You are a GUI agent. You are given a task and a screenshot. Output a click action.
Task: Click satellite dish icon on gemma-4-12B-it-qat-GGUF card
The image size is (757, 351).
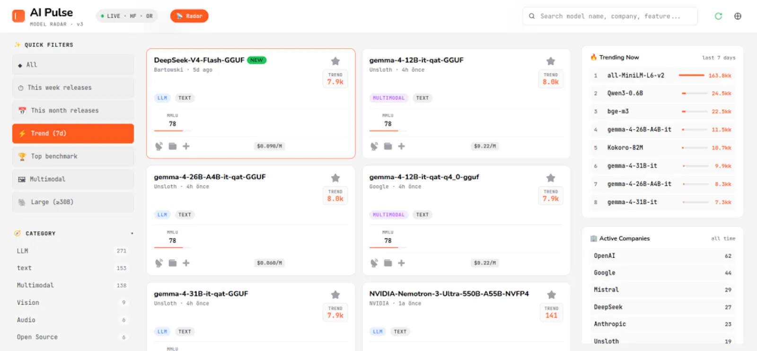point(374,146)
